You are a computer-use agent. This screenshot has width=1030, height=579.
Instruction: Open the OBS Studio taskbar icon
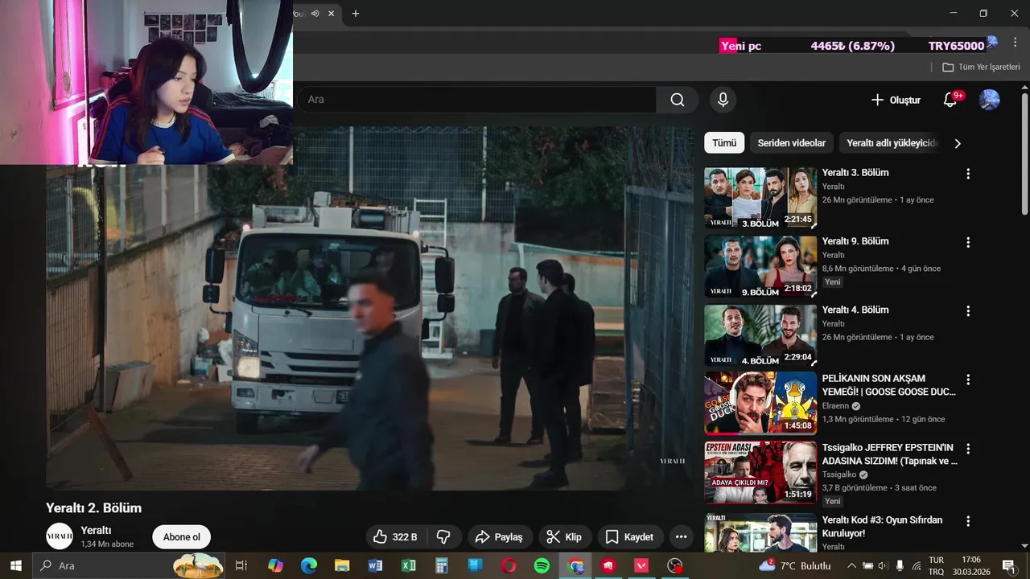point(675,566)
